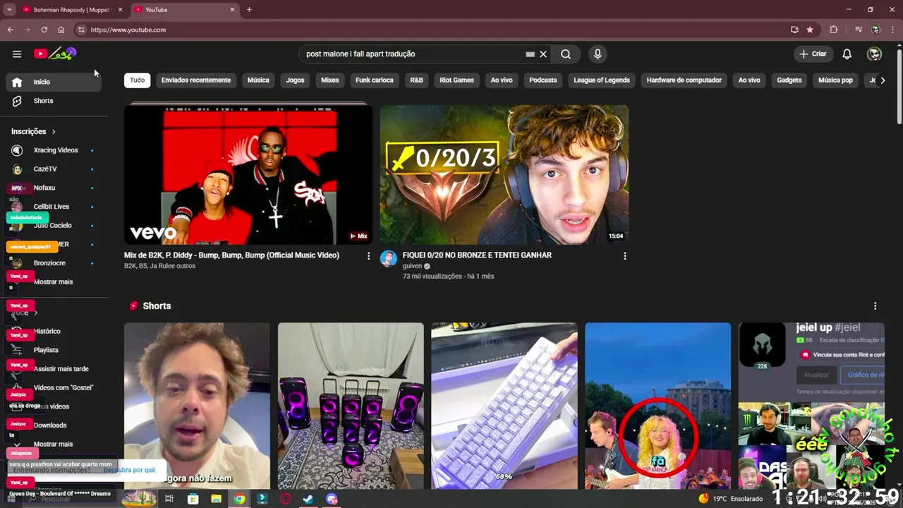Reload the page
This screenshot has height=508, width=903.
[44, 30]
